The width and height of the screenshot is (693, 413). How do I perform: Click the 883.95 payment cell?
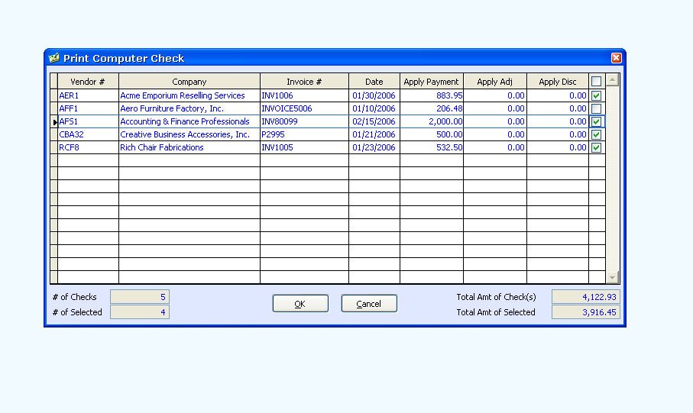(x=432, y=96)
